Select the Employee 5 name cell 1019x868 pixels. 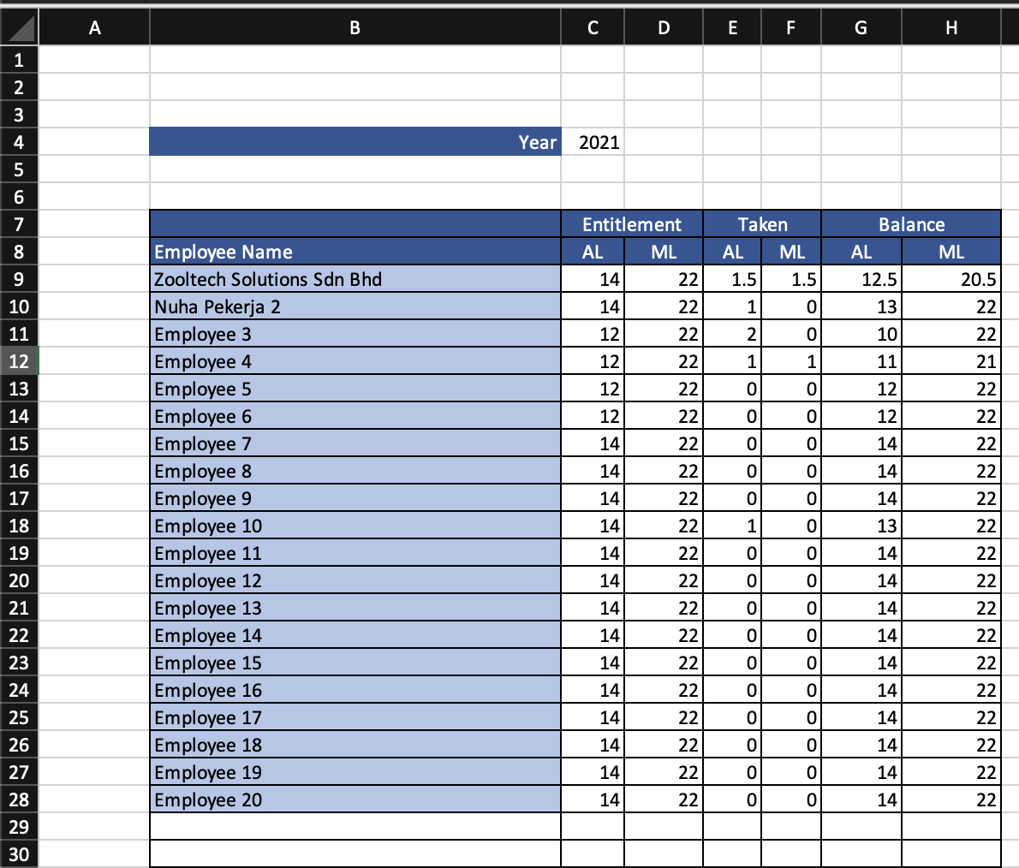pyautogui.click(x=355, y=389)
